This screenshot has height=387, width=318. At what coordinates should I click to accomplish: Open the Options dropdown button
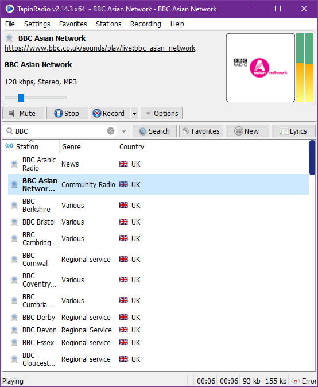162,113
